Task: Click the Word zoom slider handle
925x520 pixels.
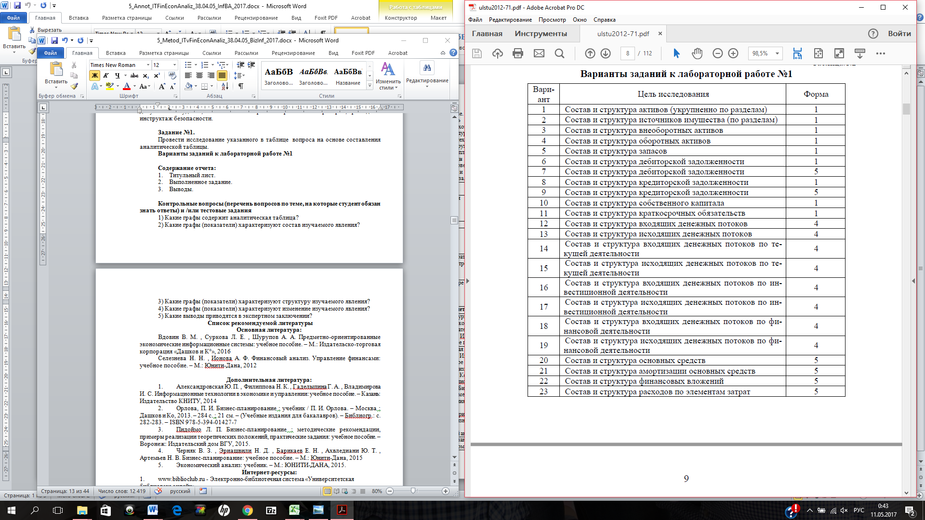Action: point(413,491)
